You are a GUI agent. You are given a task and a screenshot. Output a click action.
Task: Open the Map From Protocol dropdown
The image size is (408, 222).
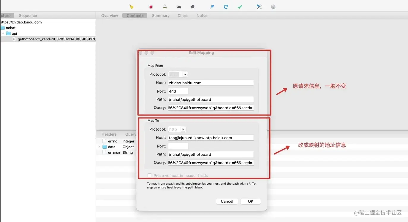[178, 74]
